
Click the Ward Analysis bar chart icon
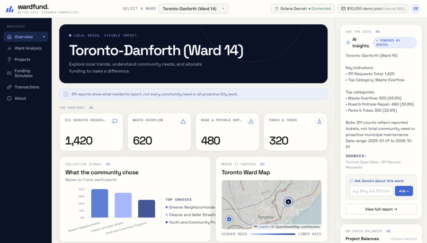click(9, 48)
